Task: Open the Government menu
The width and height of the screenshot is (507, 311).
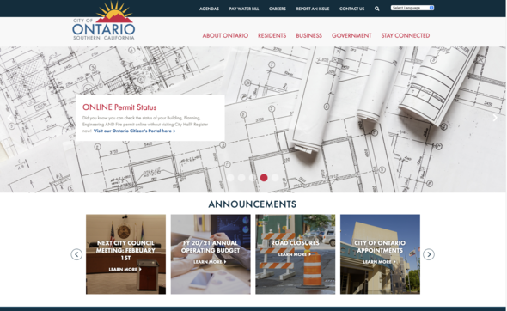Action: click(351, 35)
